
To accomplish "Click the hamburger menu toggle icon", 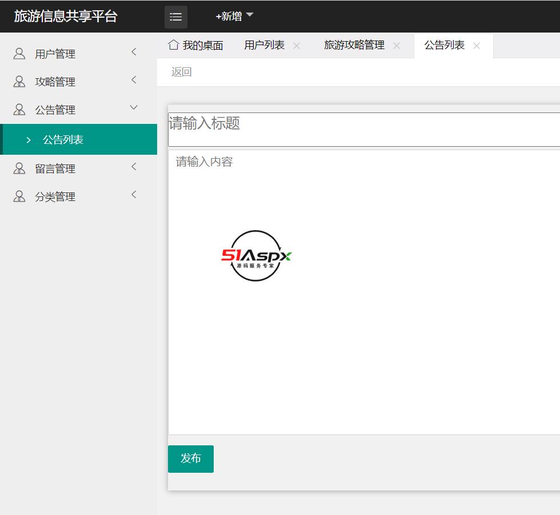I will pyautogui.click(x=175, y=17).
